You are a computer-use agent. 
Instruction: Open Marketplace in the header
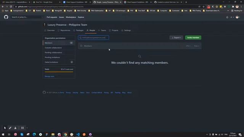coord(71,17)
